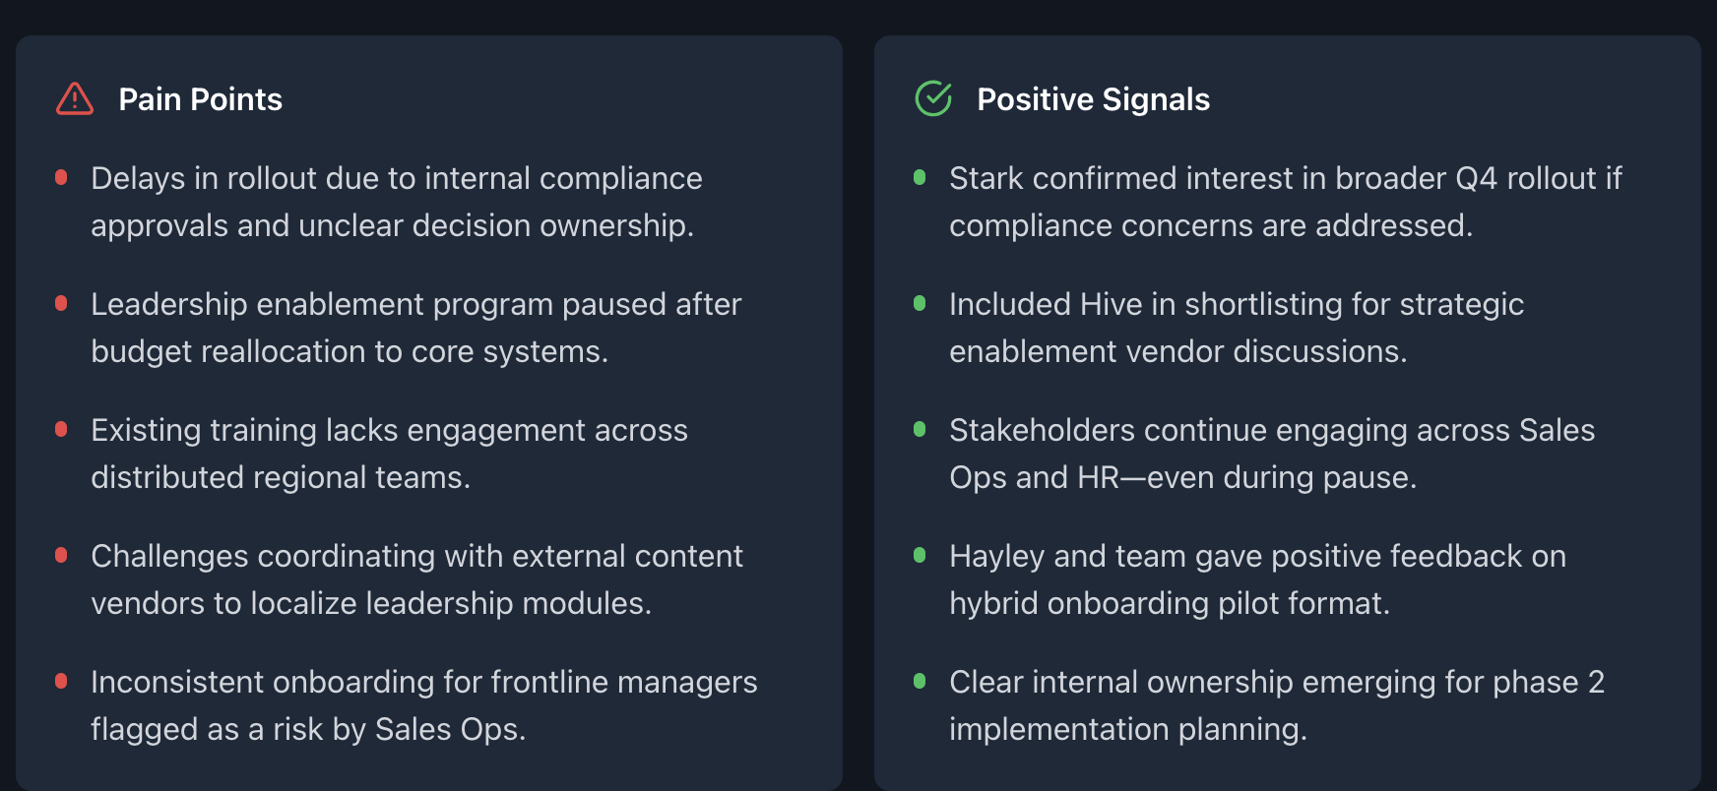Select the hybrid onboarding pilot feedback text
This screenshot has height=791, width=1717.
(1257, 579)
